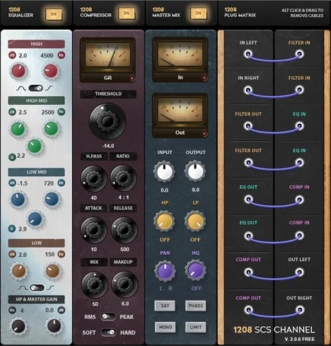Click the GR meter clip LED
331x346 pixels.
click(x=132, y=79)
